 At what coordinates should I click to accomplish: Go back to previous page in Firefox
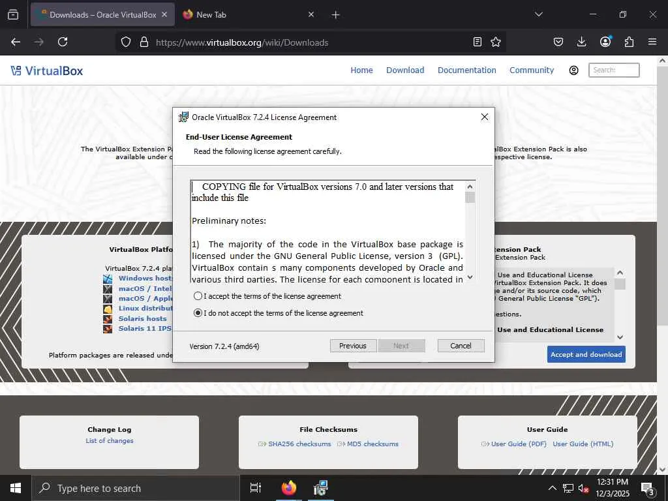[x=16, y=42]
